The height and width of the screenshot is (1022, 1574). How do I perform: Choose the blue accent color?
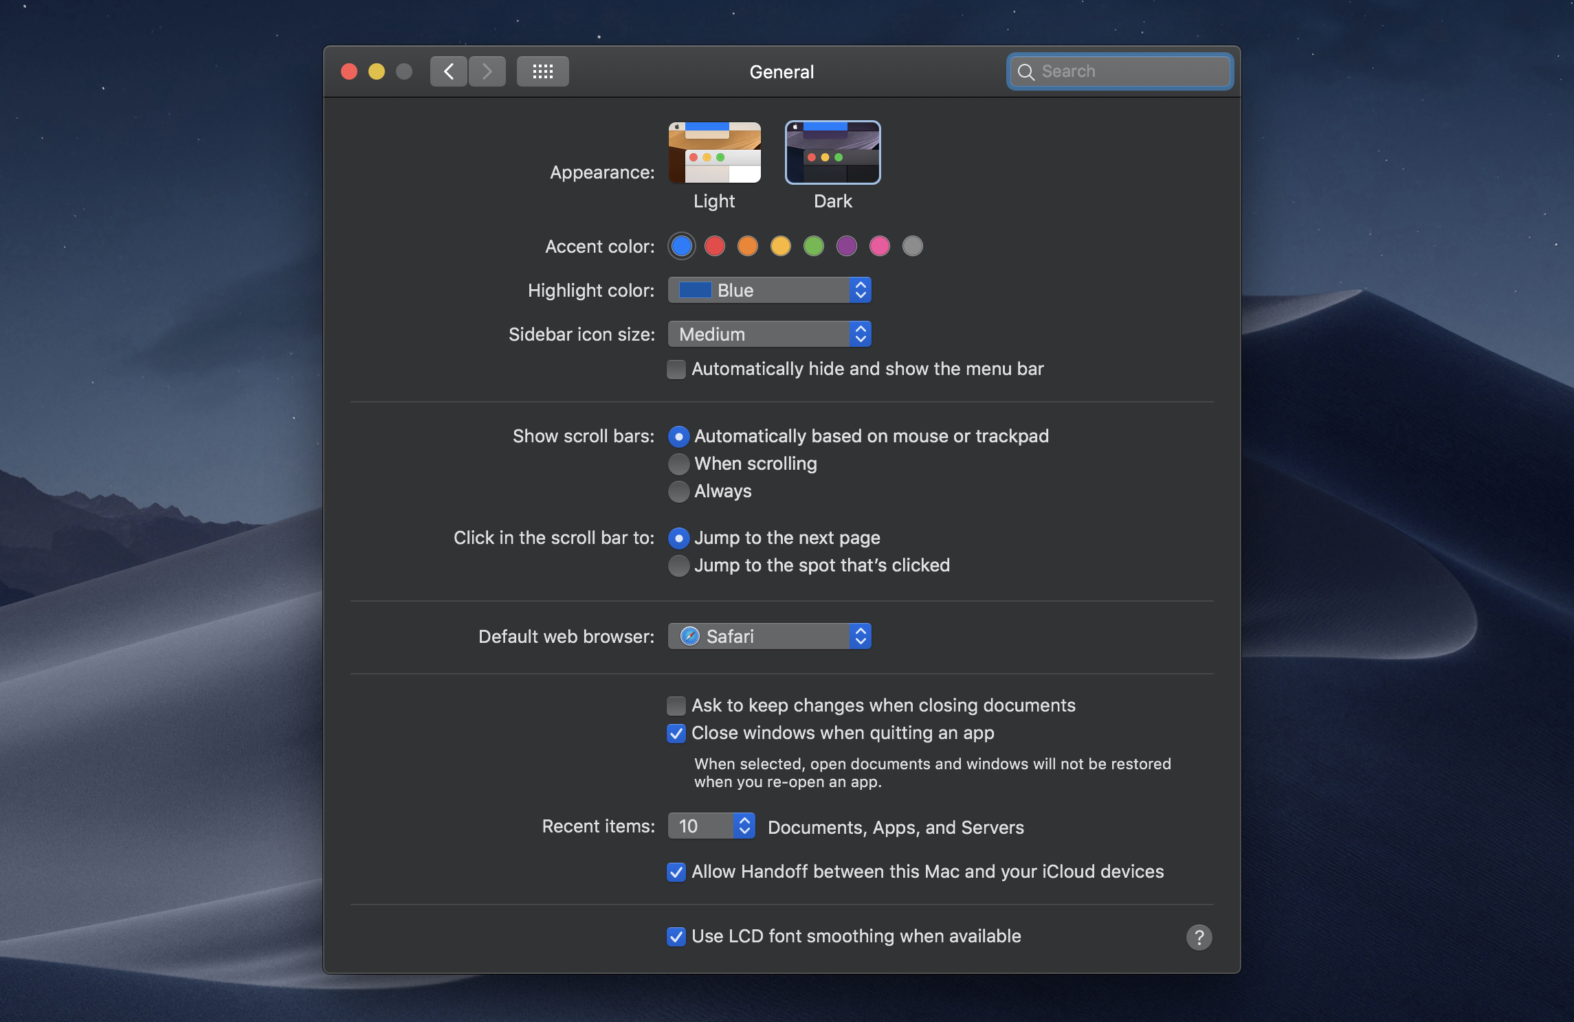[682, 246]
